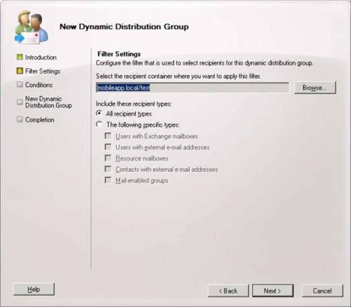
Task: Select the Introduction step label
Action: click(x=40, y=57)
